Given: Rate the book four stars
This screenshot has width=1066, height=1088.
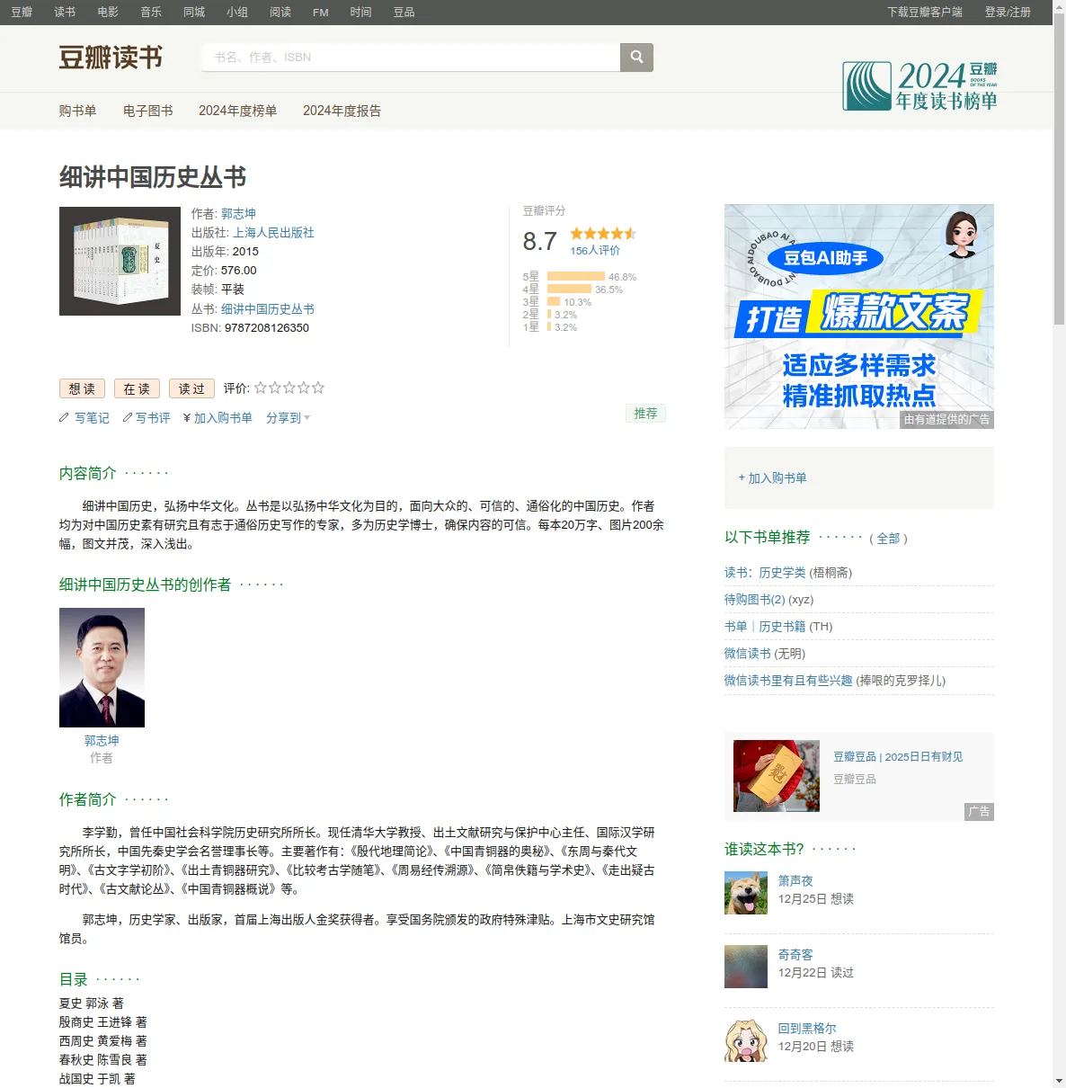Looking at the screenshot, I should pos(304,388).
